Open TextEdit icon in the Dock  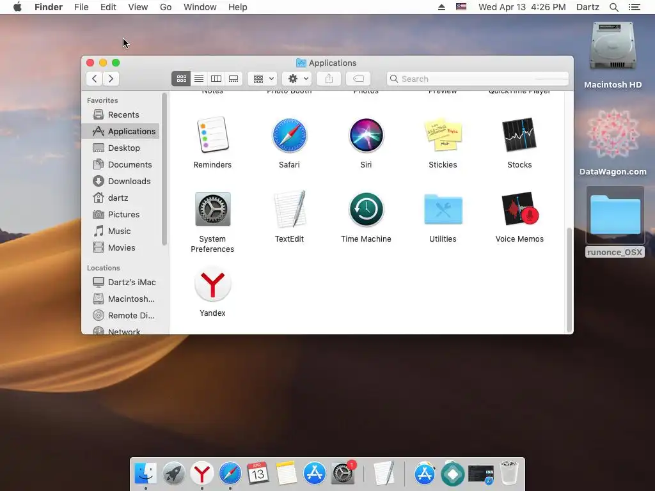[384, 474]
